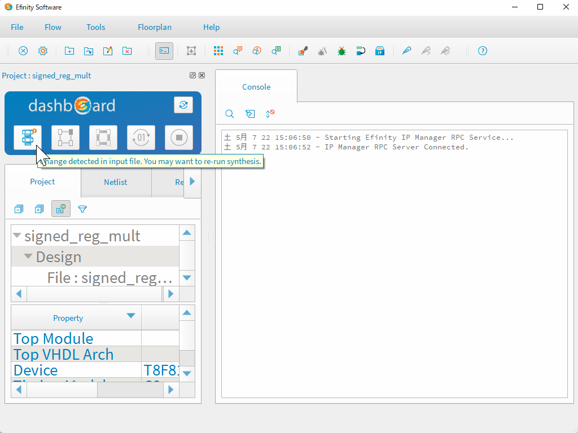
Task: Open an existing project via folder-arrow icon
Action: tap(89, 51)
